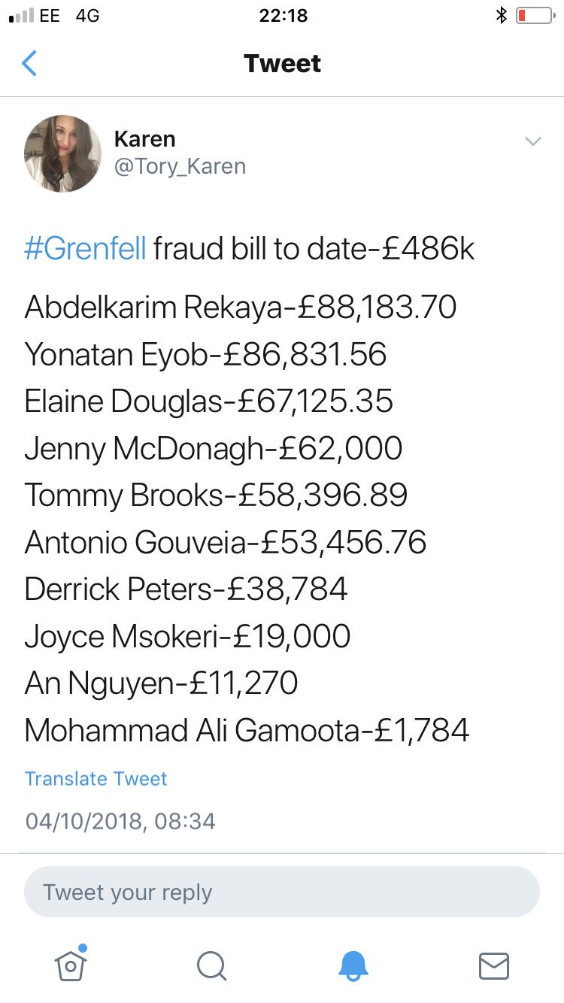
Task: Expand the tweet options chevron
Action: click(533, 141)
